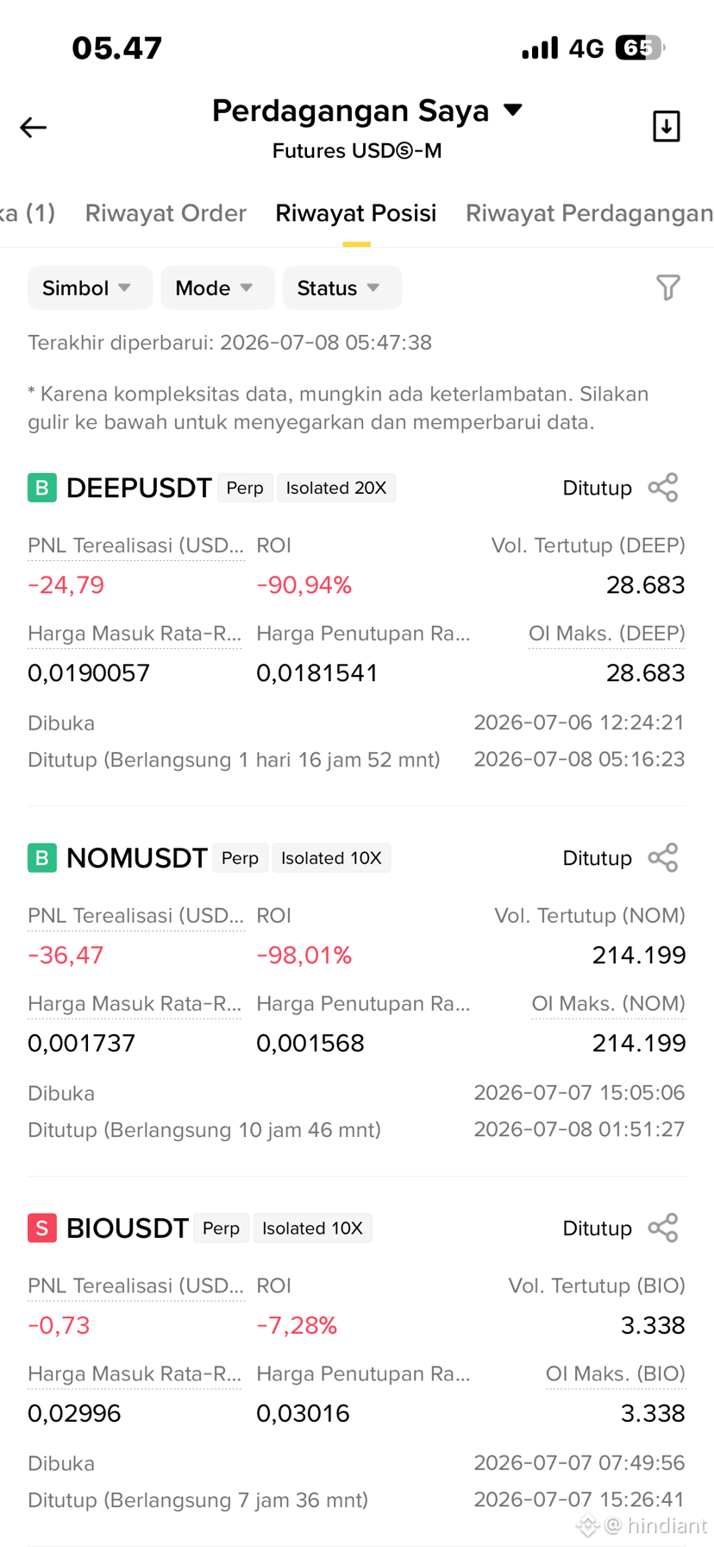Switch to Riwayat Order tab

pyautogui.click(x=166, y=213)
